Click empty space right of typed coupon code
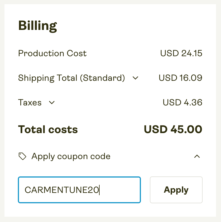This screenshot has width=221, height=222. pos(120,190)
